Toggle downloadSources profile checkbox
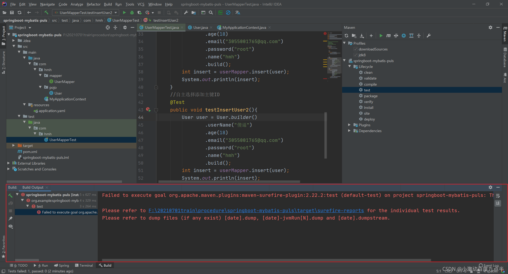The image size is (508, 274). tap(356, 49)
